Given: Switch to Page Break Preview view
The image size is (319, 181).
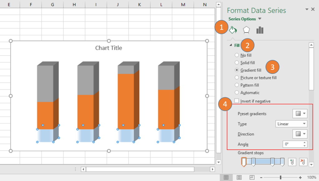Looking at the screenshot, I should (x=252, y=177).
